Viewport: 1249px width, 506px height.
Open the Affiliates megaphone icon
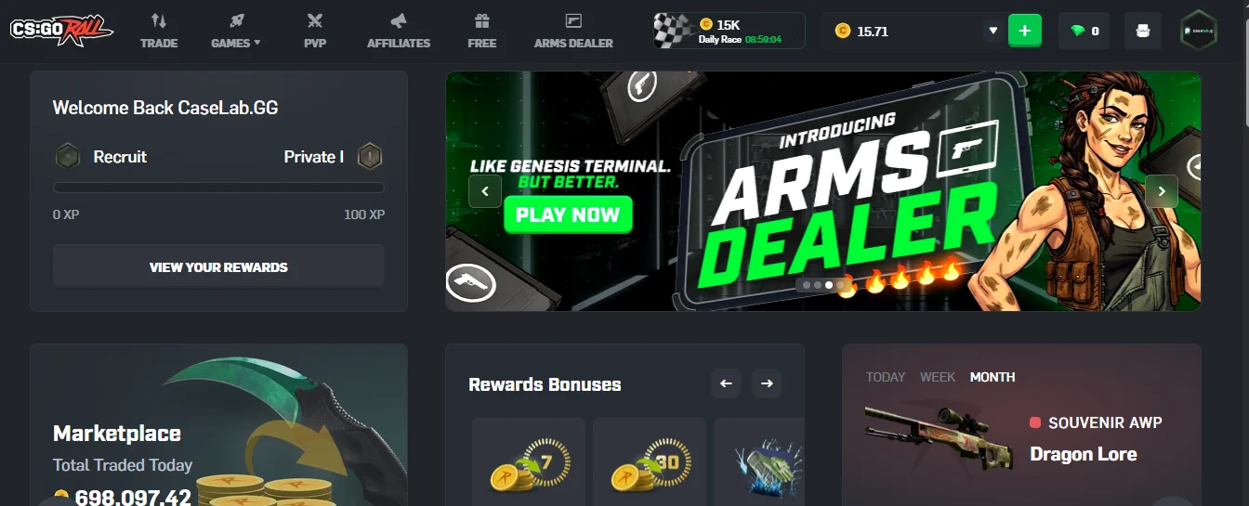[399, 20]
